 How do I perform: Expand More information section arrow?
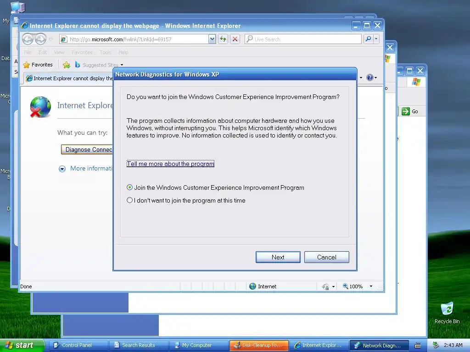(x=62, y=169)
